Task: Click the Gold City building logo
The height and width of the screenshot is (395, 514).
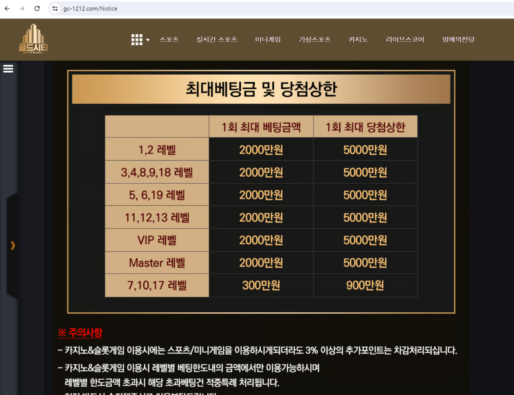Action: click(33, 39)
